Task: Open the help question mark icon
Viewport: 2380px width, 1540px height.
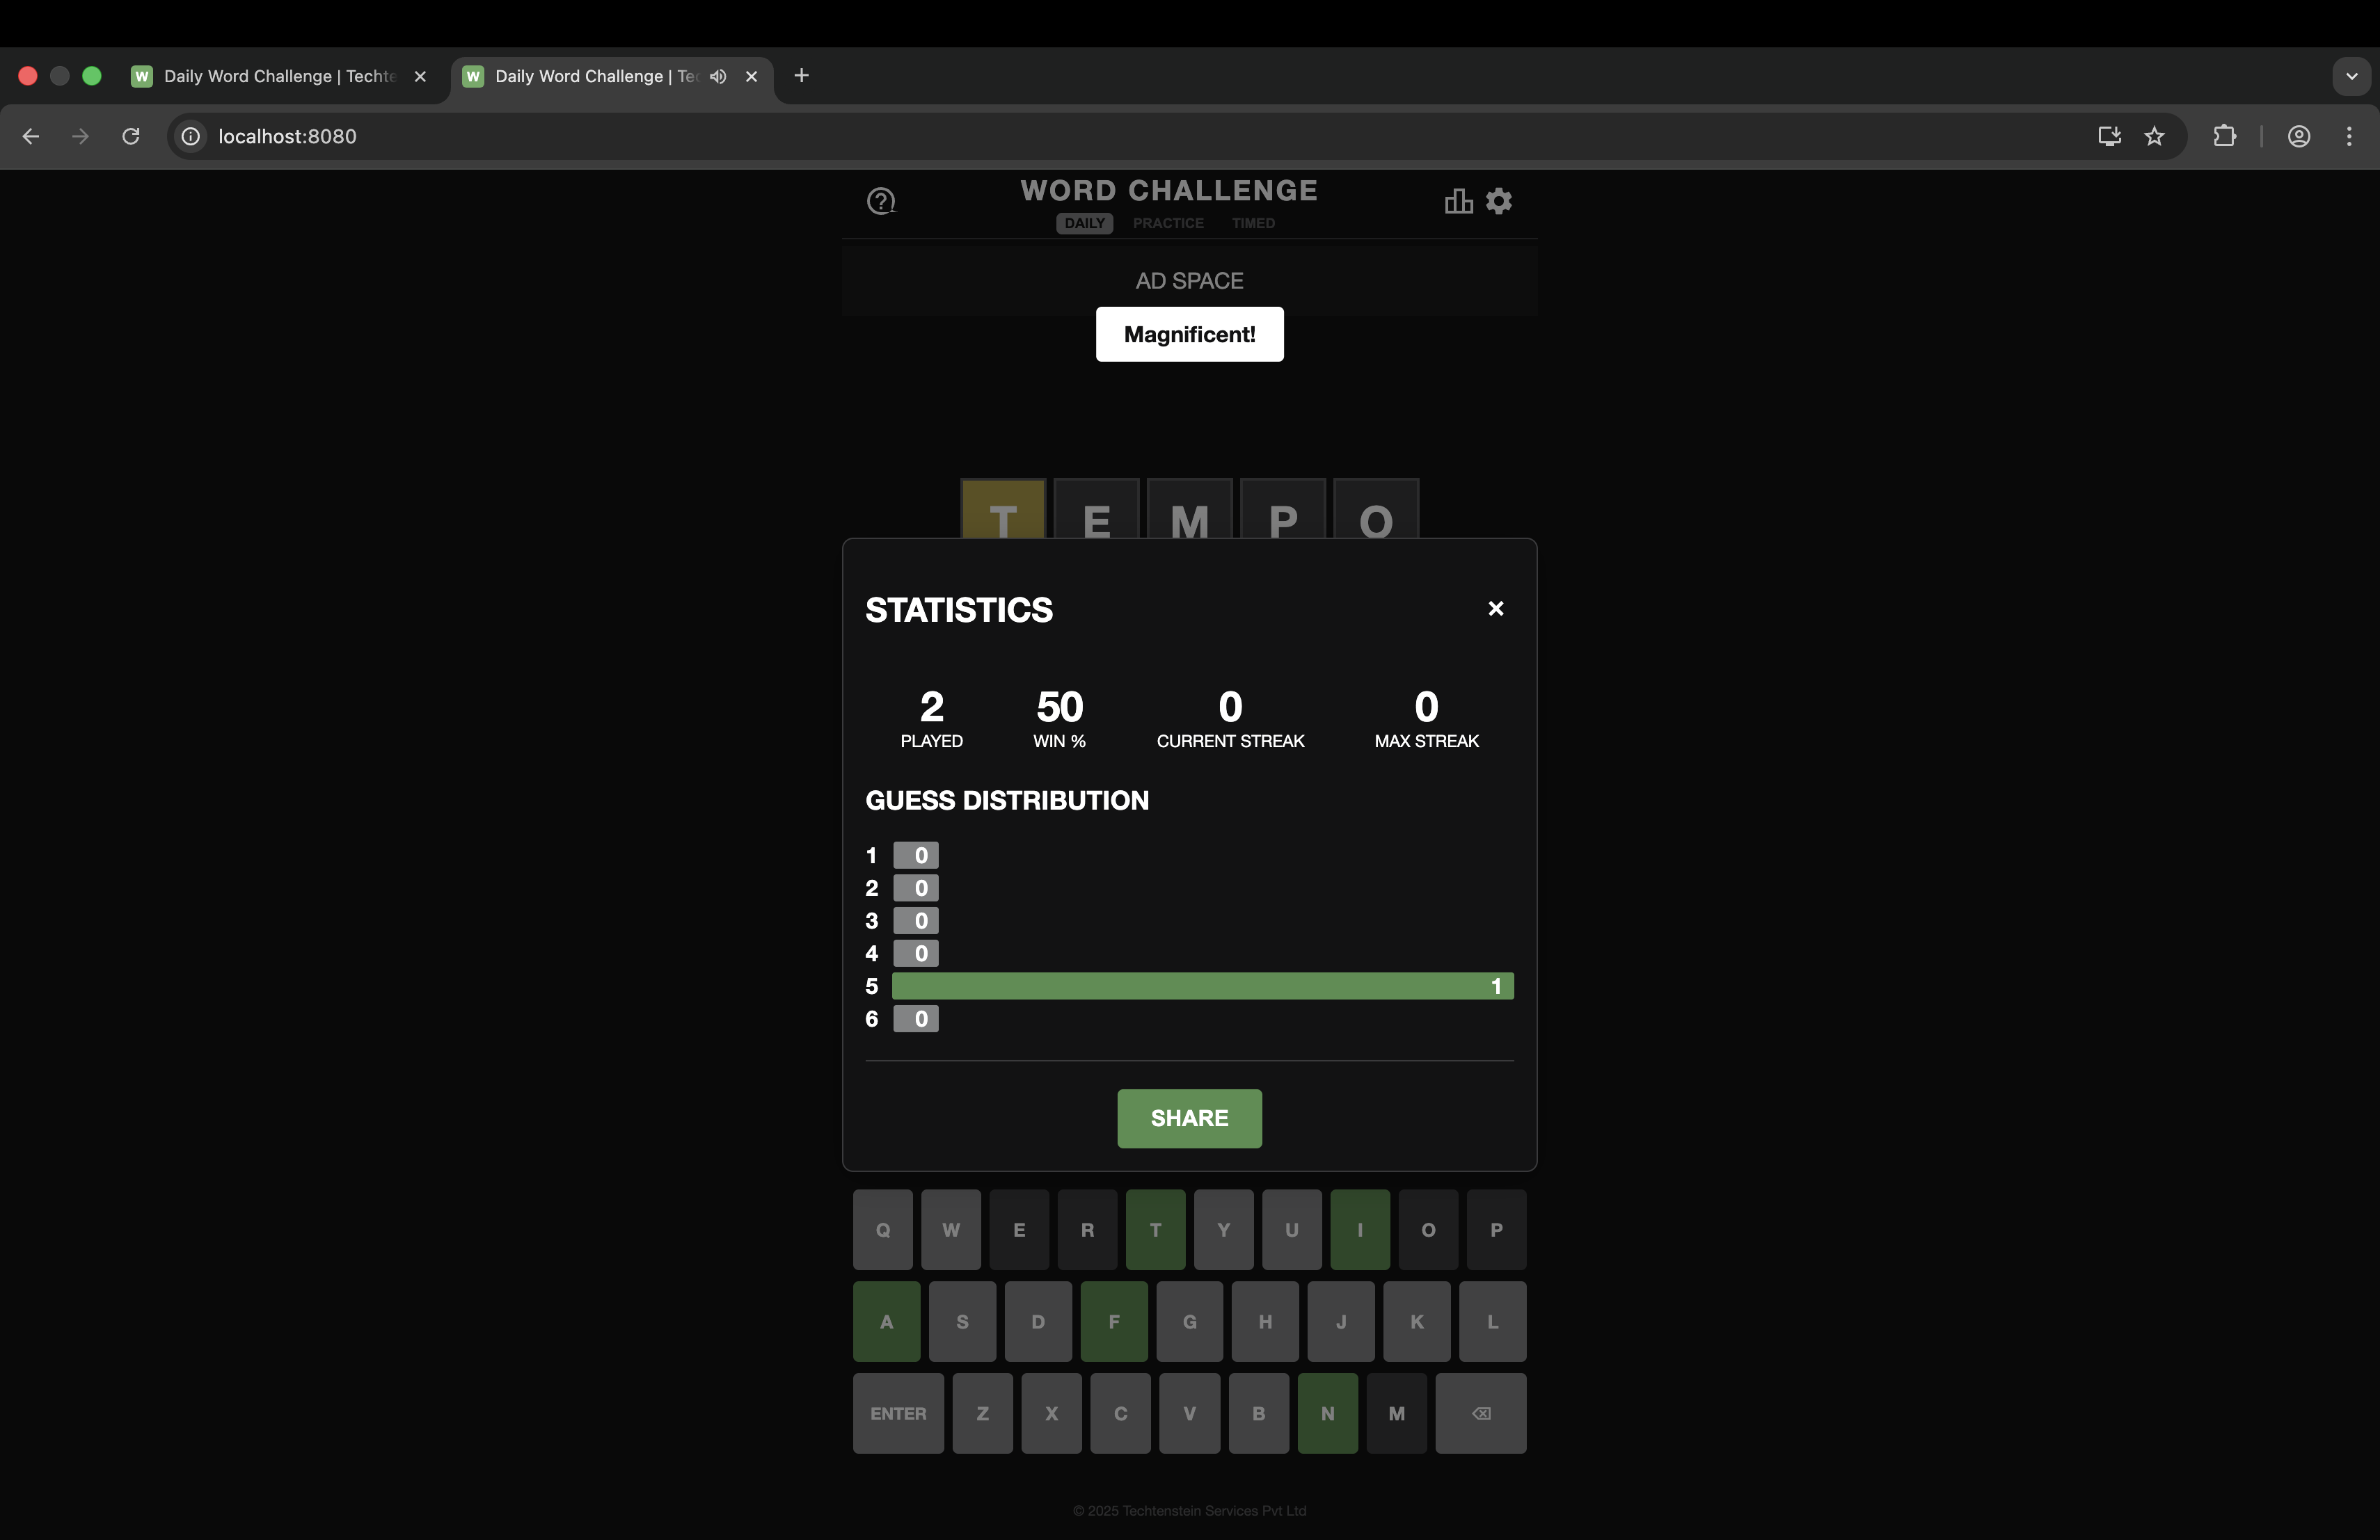Action: coord(881,202)
